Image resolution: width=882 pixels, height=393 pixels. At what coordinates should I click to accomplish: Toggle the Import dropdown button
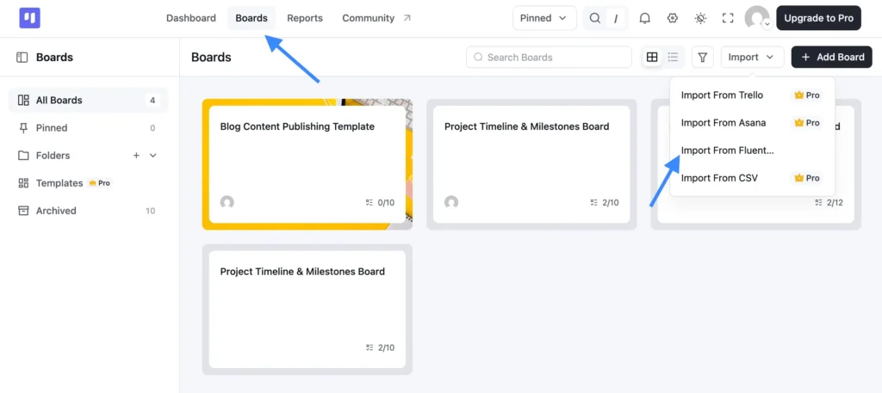pos(752,58)
